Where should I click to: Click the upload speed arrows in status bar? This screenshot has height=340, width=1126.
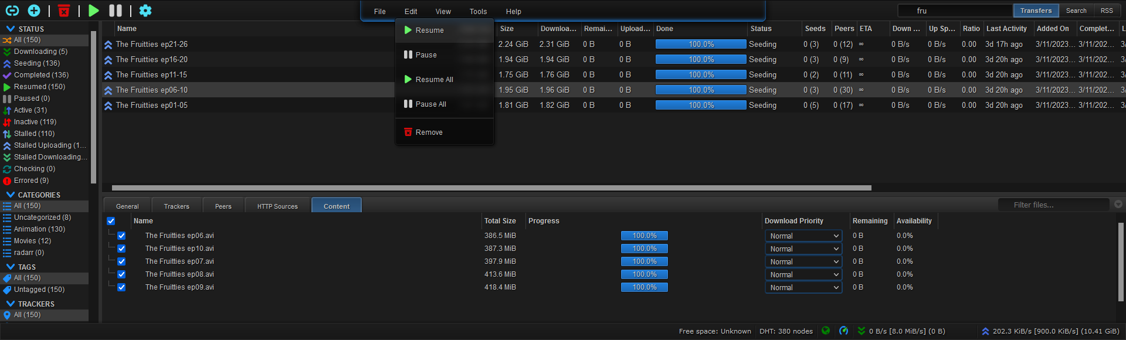985,331
